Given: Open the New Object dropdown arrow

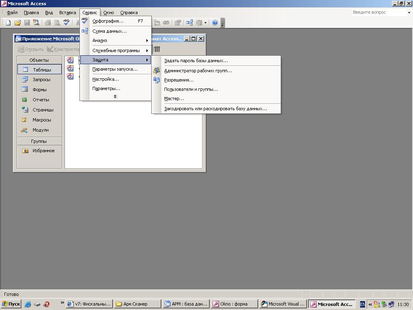Looking at the screenshot, I should tap(205, 23).
